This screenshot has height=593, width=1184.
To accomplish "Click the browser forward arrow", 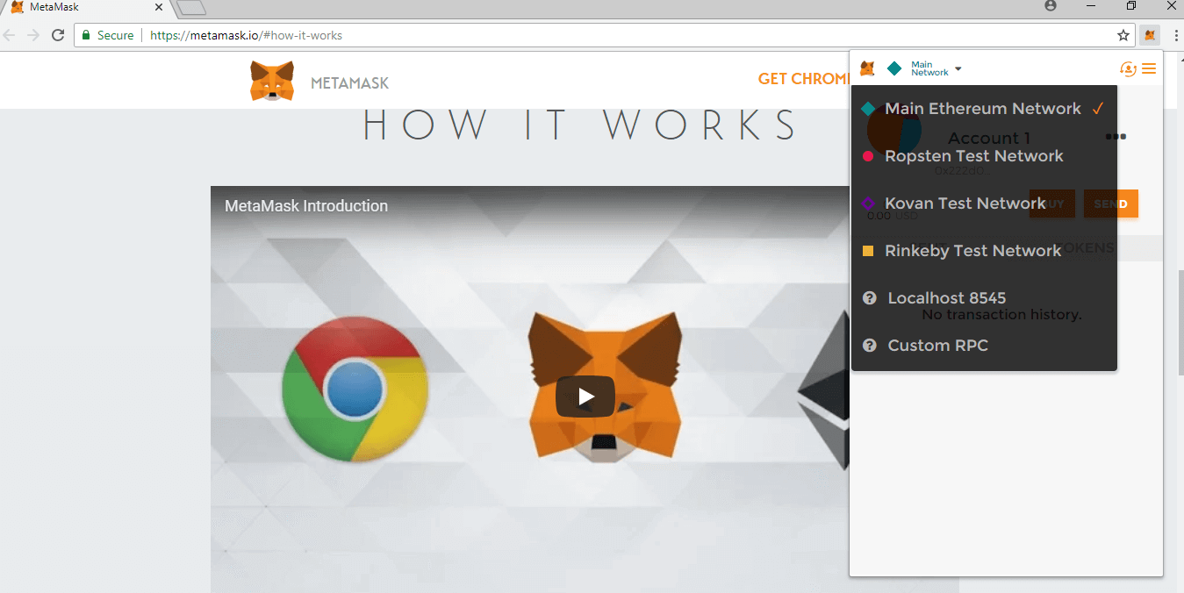I will (x=33, y=35).
